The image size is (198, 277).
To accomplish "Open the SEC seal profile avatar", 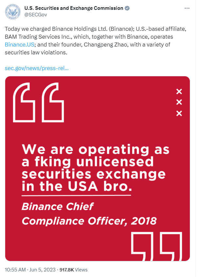I will point(12,12).
